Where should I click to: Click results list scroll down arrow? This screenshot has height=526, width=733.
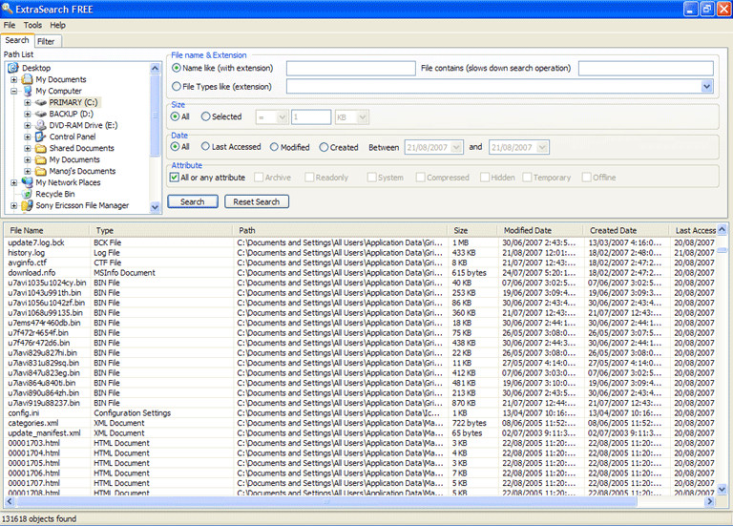[722, 490]
